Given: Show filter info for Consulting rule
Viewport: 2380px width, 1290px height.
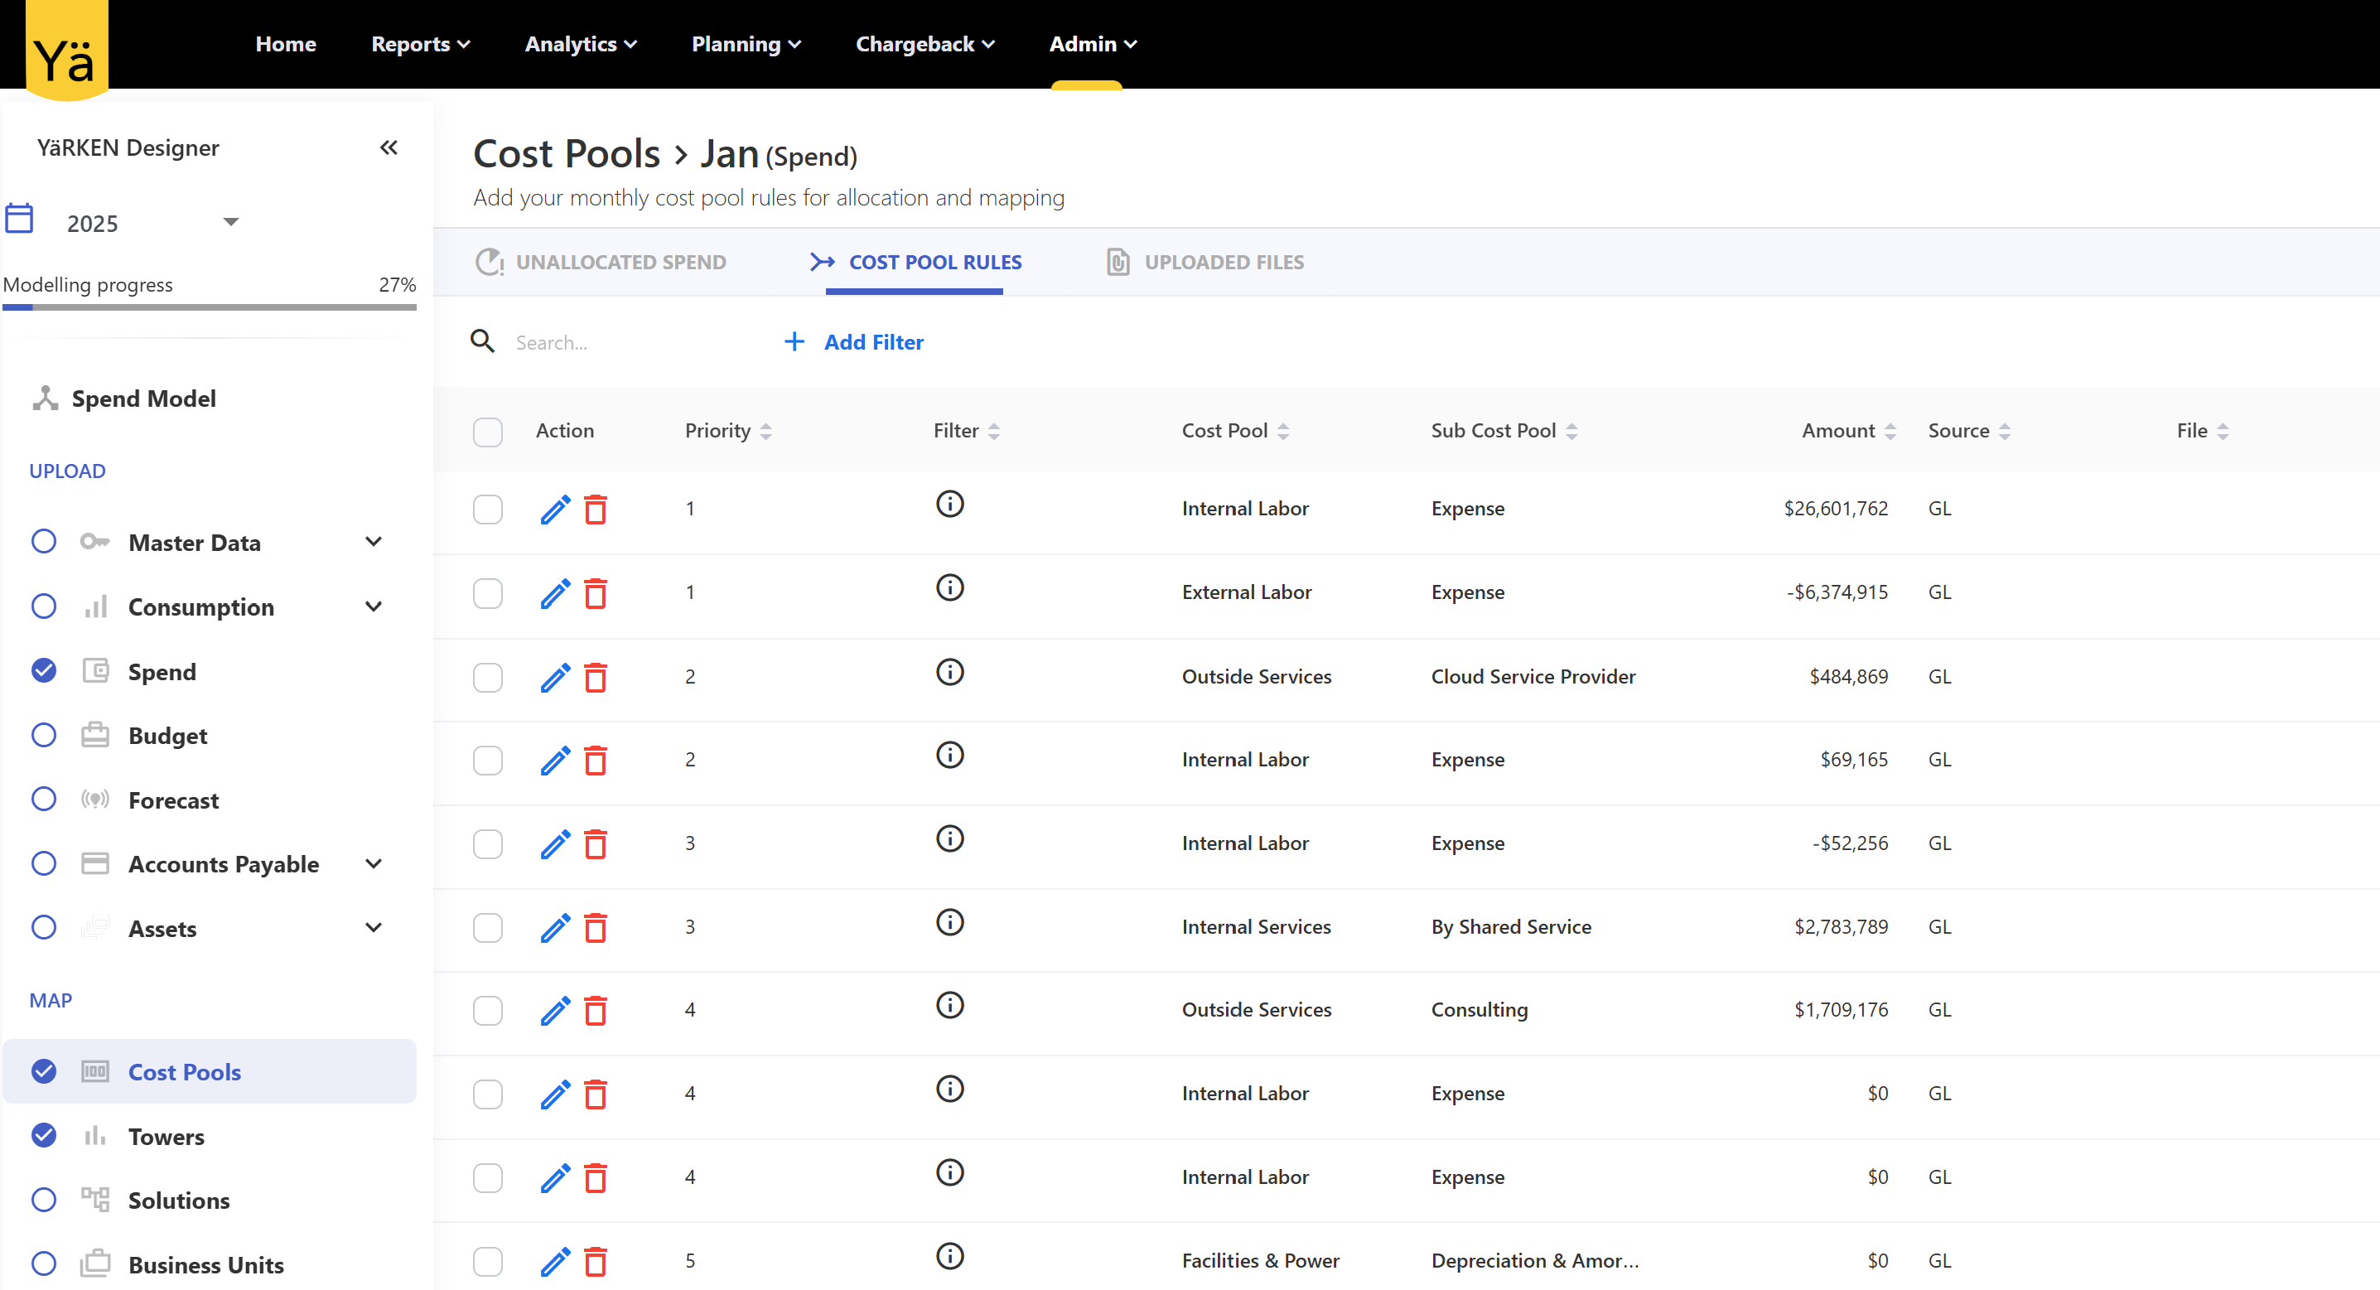Looking at the screenshot, I should pyautogui.click(x=949, y=1005).
